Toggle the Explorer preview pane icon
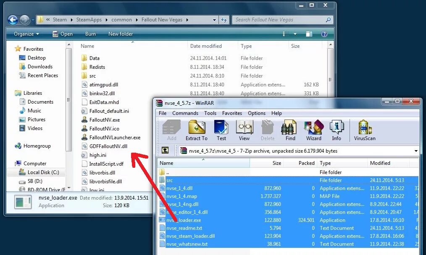Image resolution: width=426 pixels, height=255 pixels. tap(309, 34)
